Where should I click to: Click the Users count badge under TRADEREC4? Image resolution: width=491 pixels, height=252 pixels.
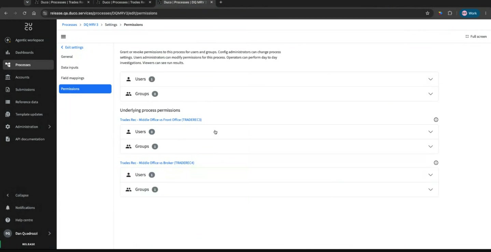point(152,175)
